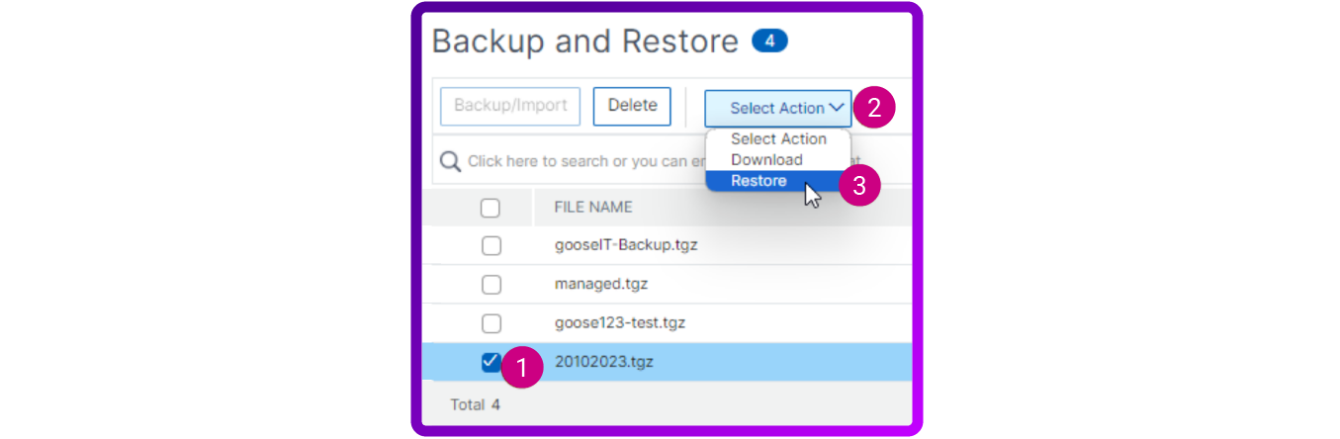Screen dimensions: 1340x439
Task: Open the Select Action dropdown
Action: [x=777, y=108]
